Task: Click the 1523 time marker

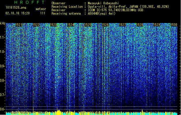Action: pyautogui.click(x=53, y=25)
